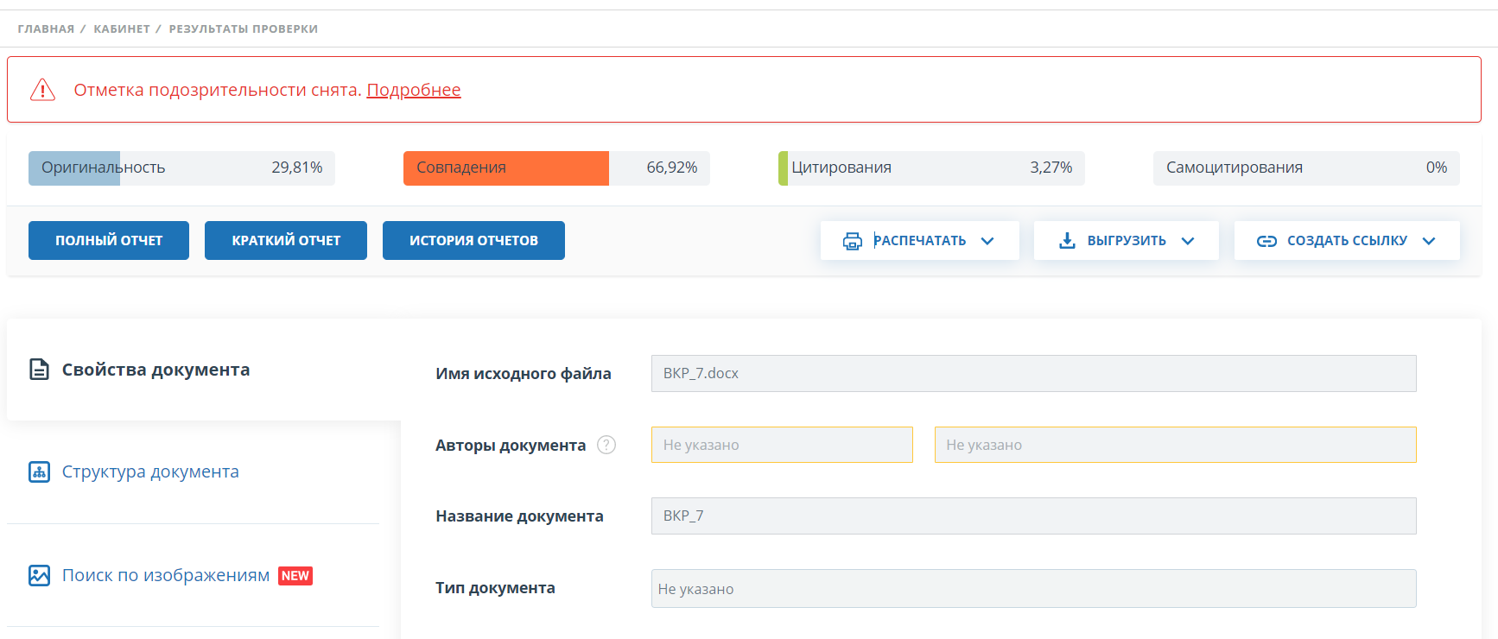
Task: Click the Оригинальность progress bar
Action: point(181,168)
